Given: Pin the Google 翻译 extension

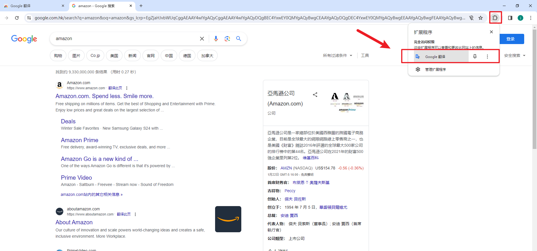Looking at the screenshot, I should 475,57.
